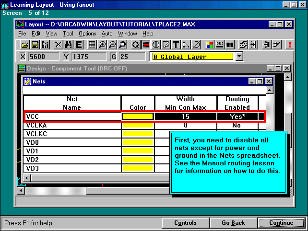Select the VD2 net name cell
This screenshot has width=308, height=231.
(x=72, y=159)
